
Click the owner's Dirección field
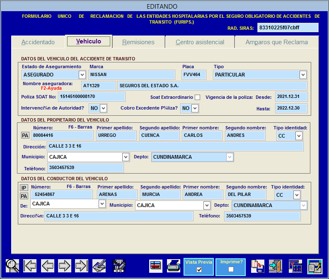[x=175, y=146]
